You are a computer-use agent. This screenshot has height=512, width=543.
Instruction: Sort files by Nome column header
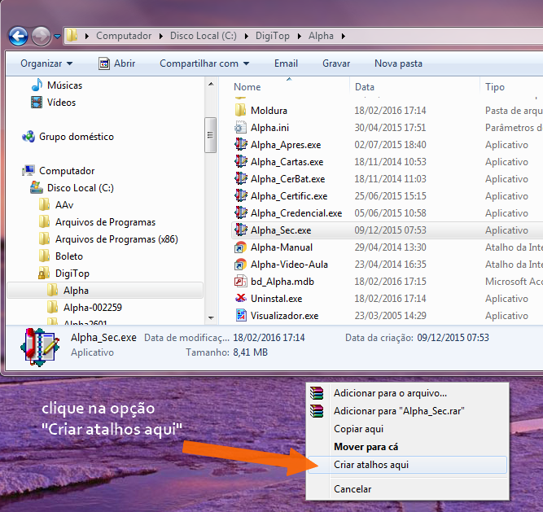pos(247,87)
